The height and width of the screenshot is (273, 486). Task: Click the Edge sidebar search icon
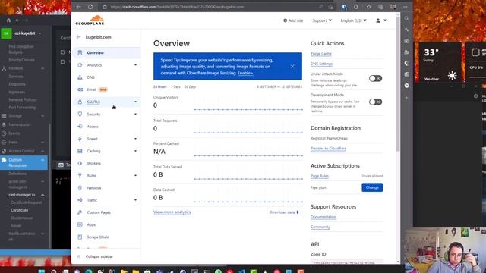point(407,18)
